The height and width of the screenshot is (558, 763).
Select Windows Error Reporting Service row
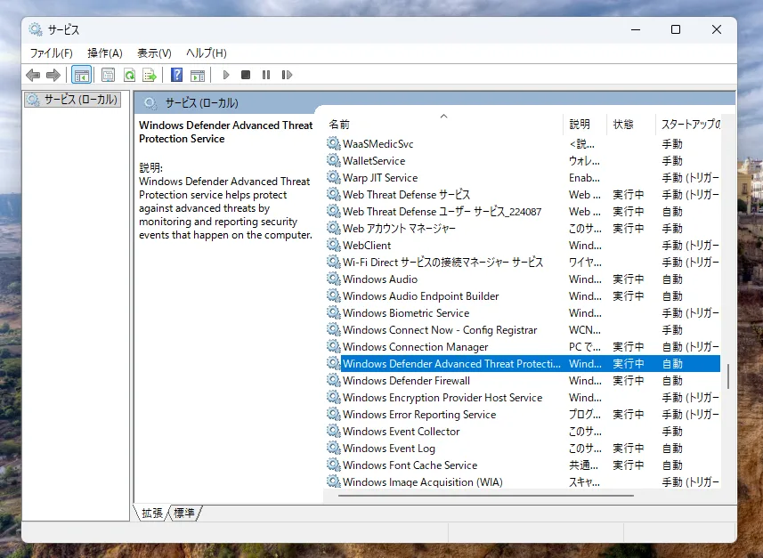[x=524, y=415]
